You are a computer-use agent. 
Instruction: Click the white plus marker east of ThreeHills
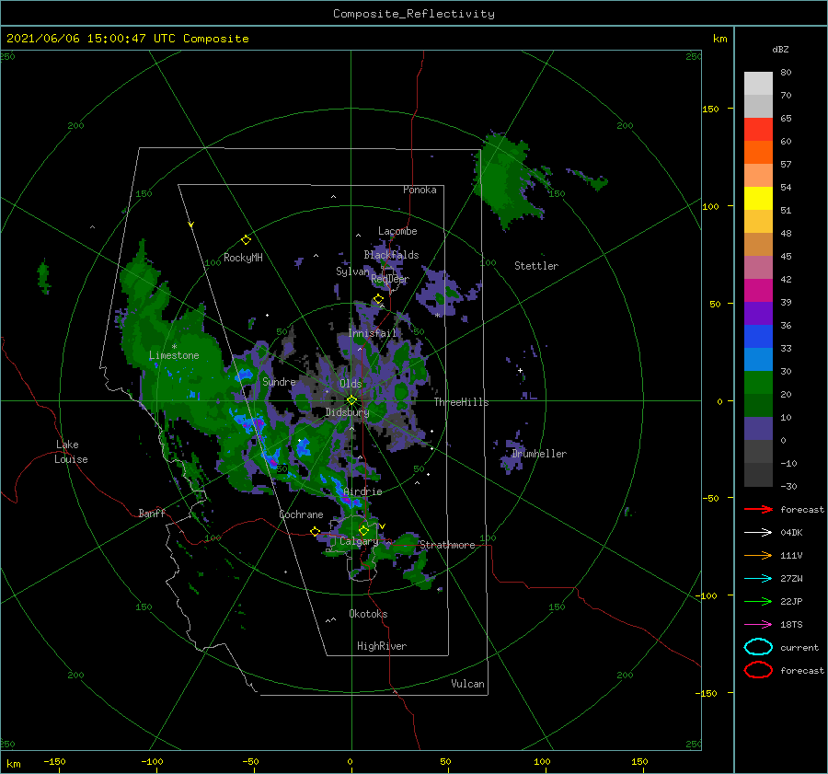click(x=520, y=370)
